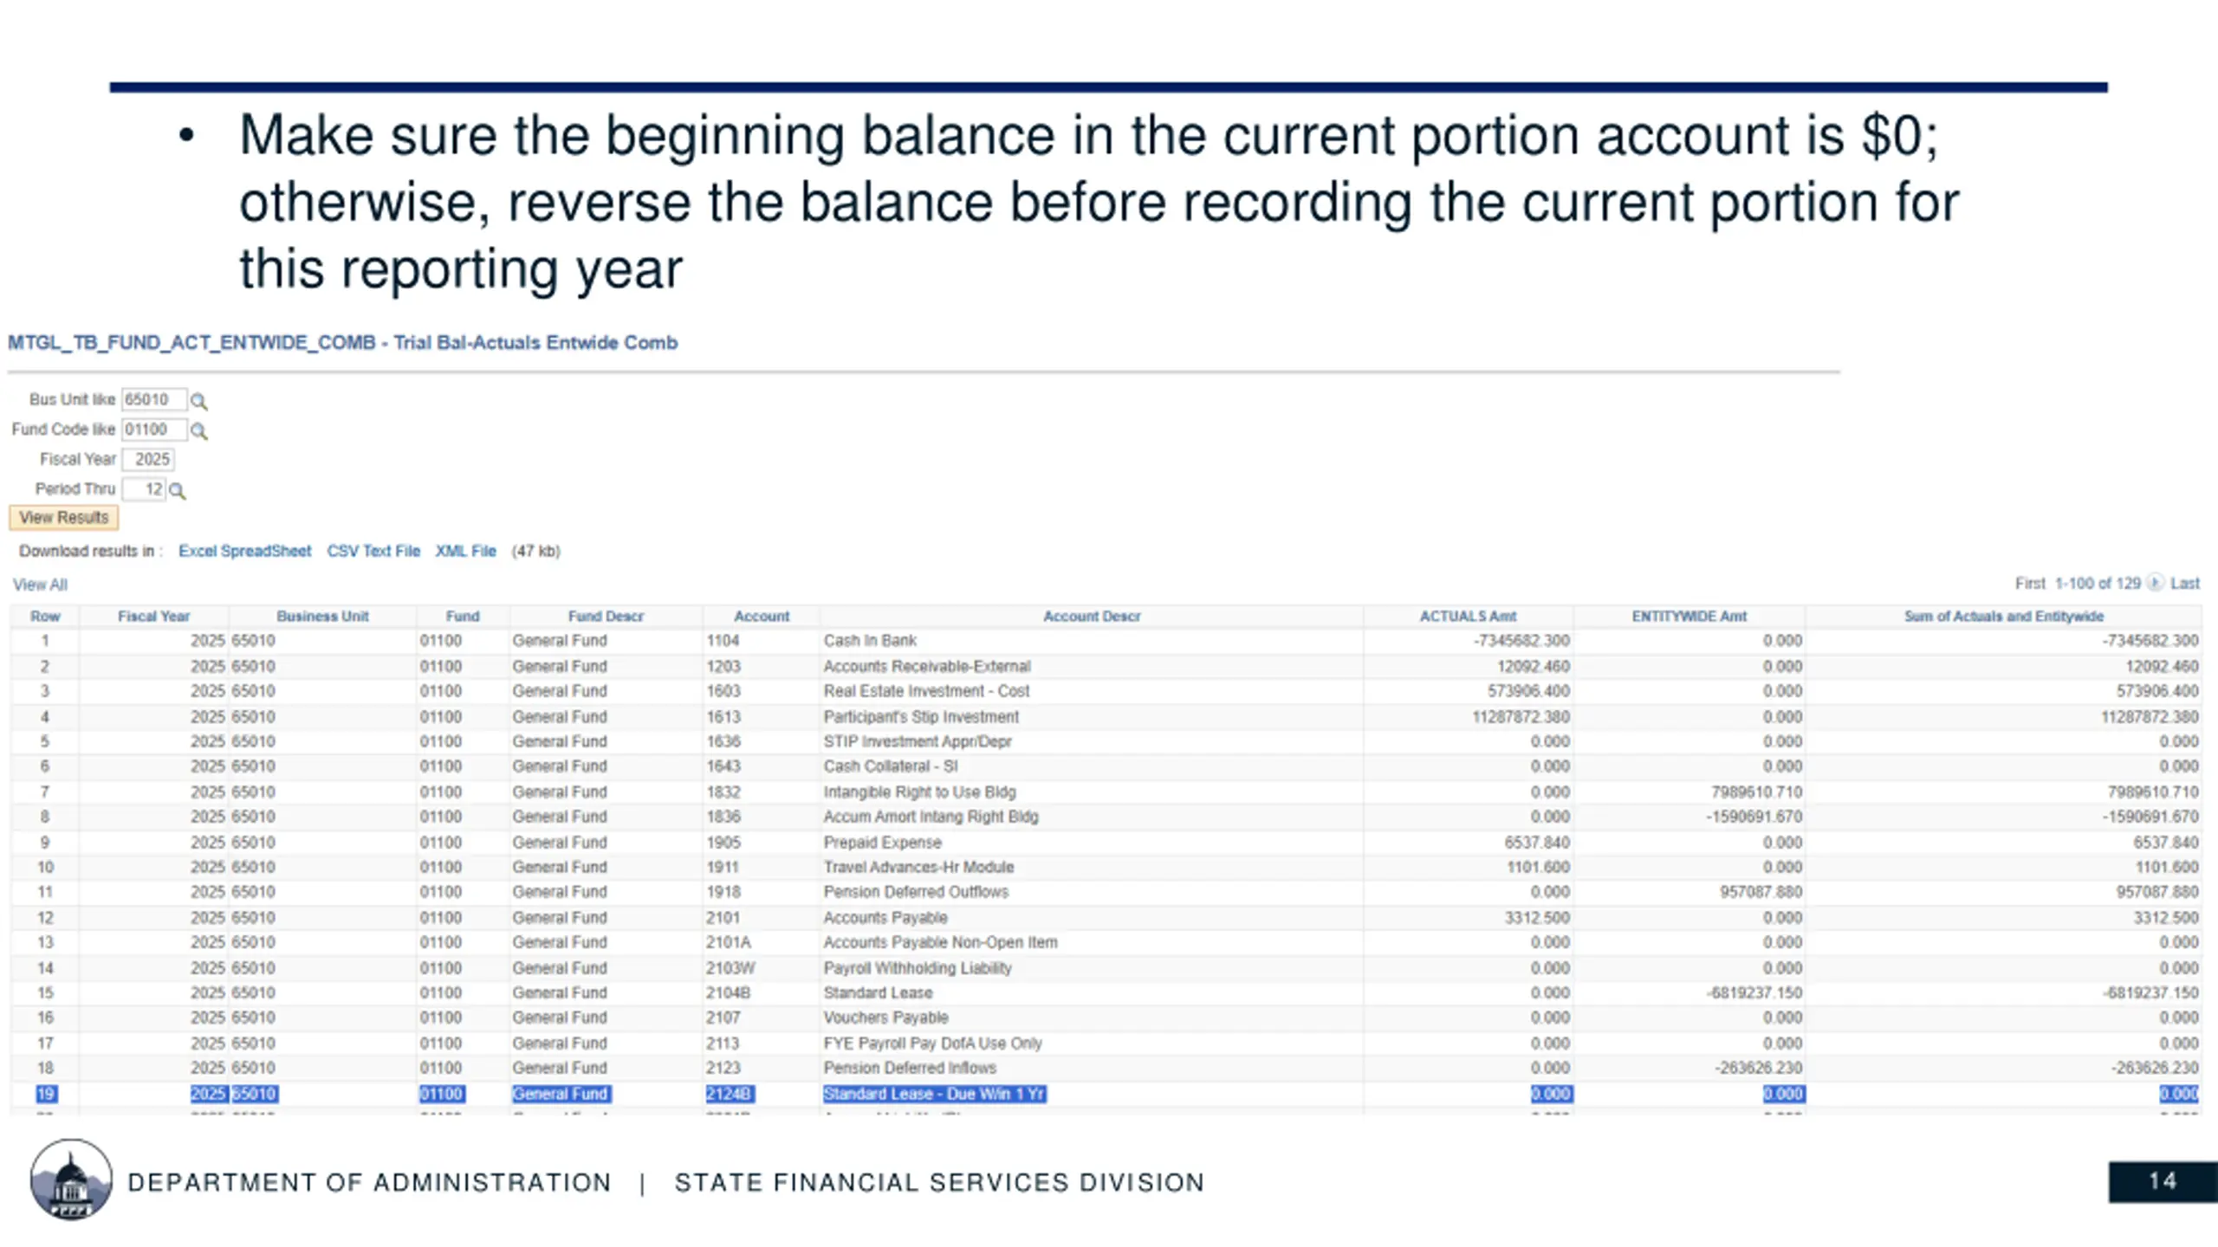
Task: Click the state capitol seal logo
Action: 71,1179
